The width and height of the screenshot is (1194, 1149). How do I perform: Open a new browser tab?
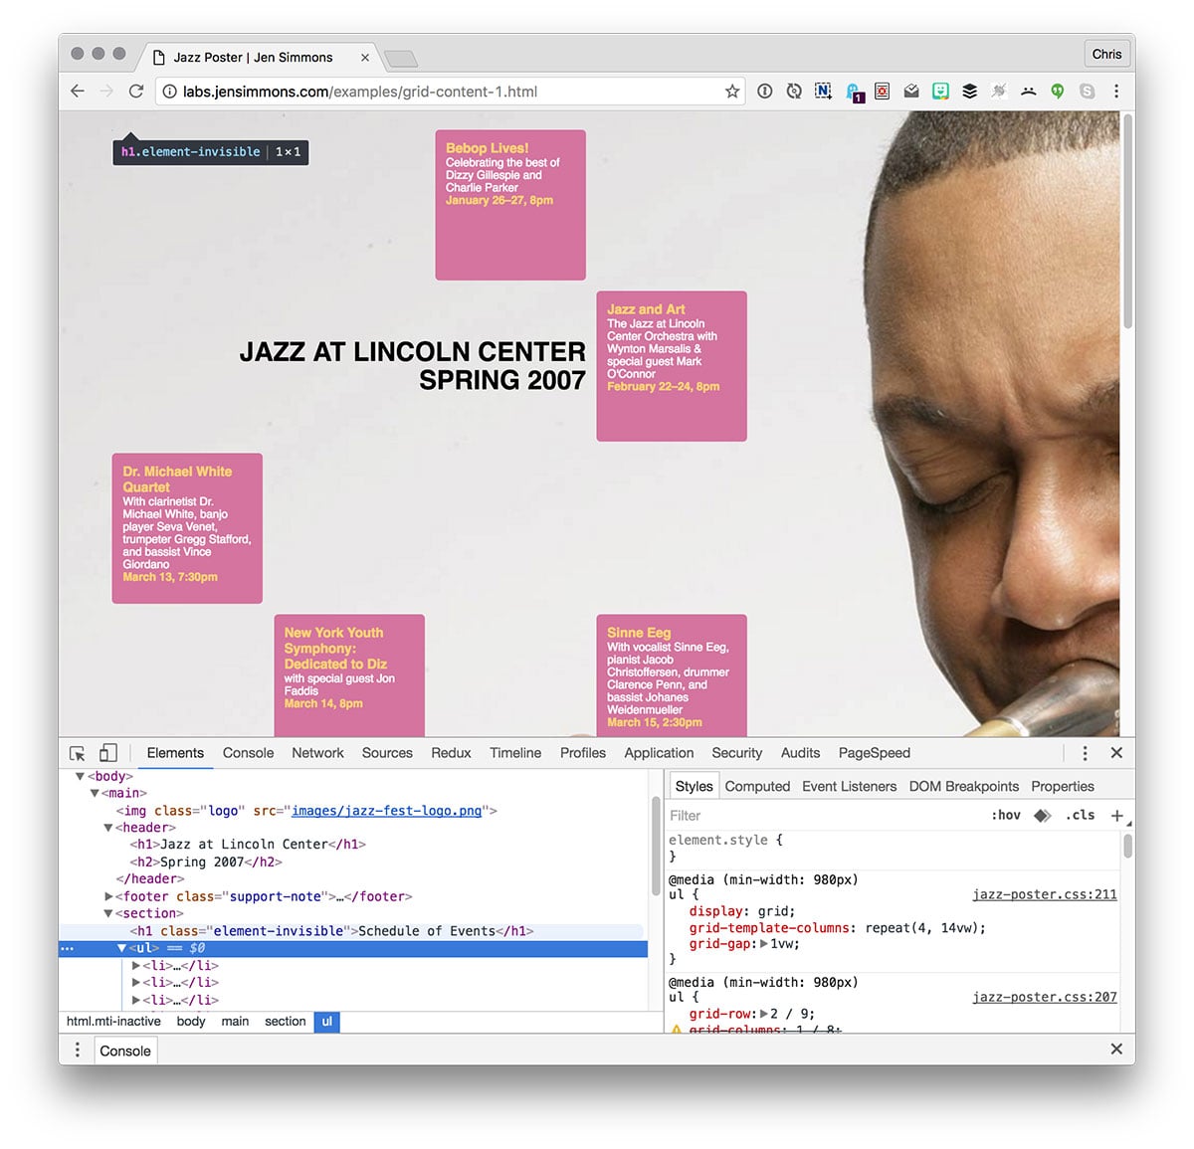tap(401, 59)
